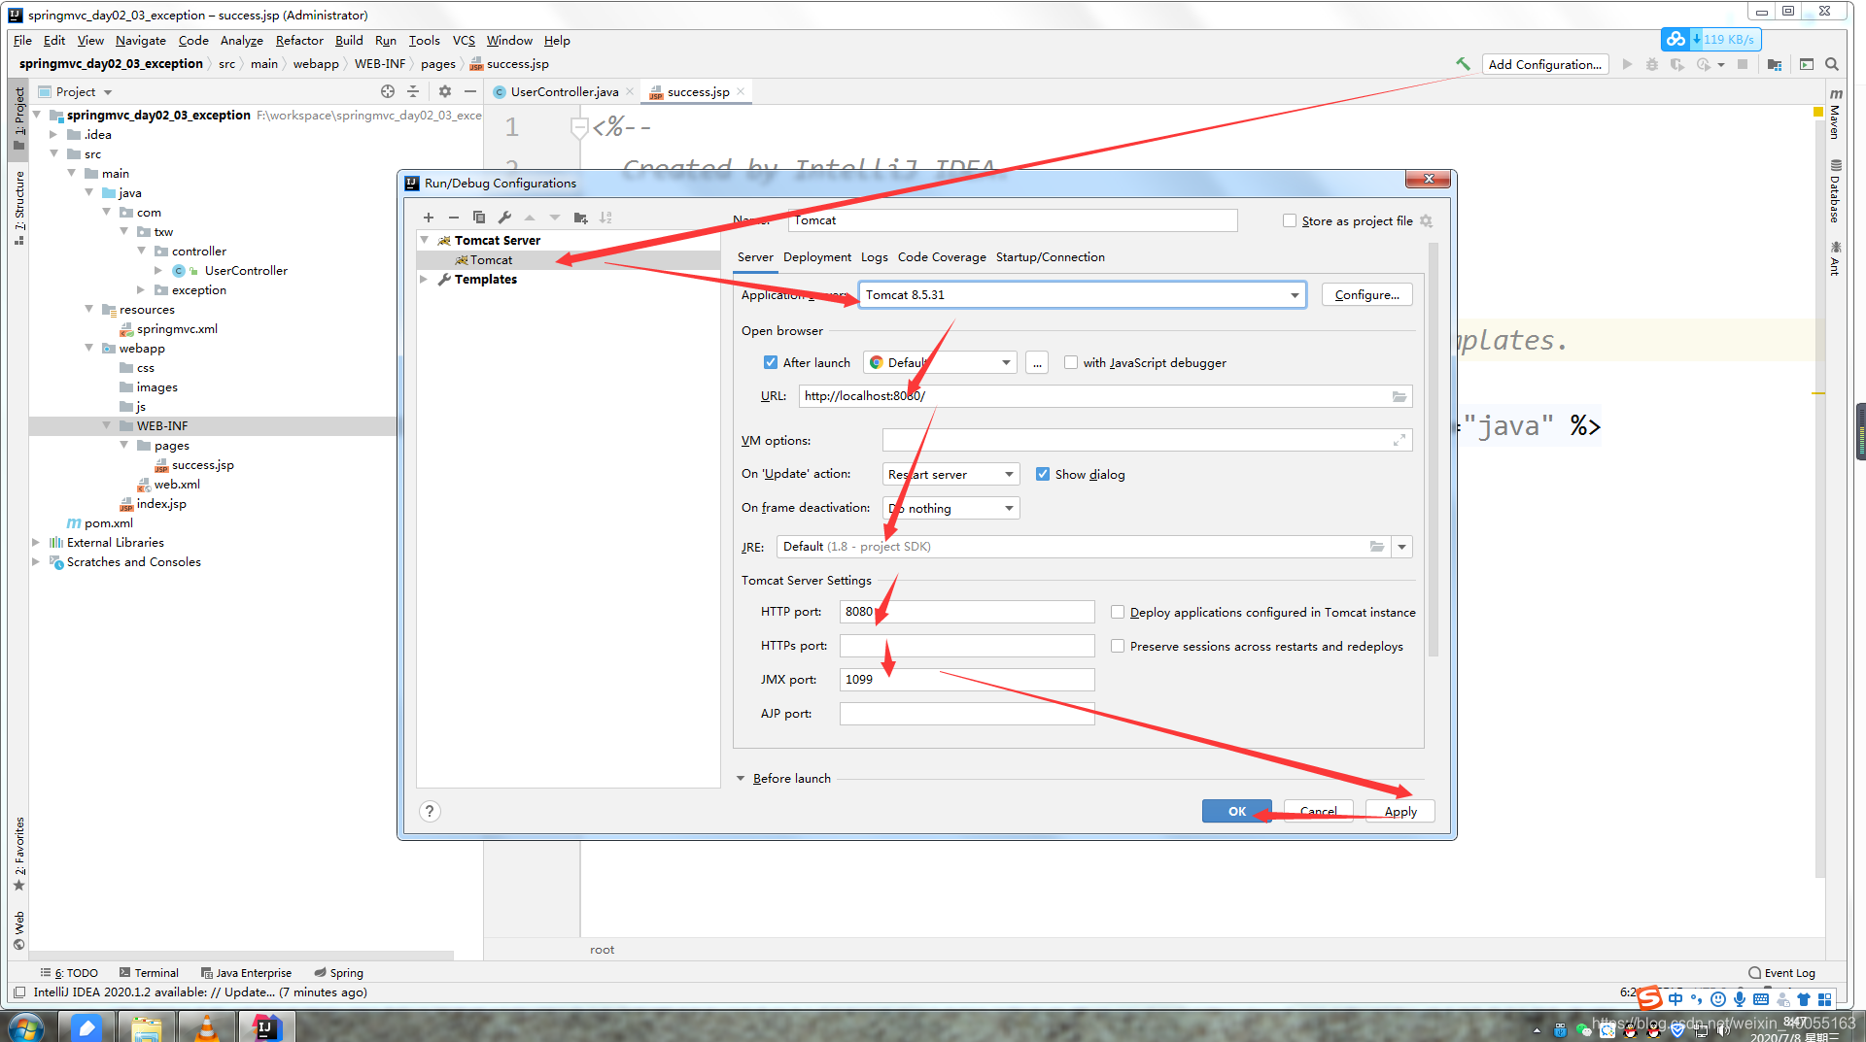The width and height of the screenshot is (1866, 1042).
Task: Select springmvc.xml in project tree
Action: coord(177,329)
